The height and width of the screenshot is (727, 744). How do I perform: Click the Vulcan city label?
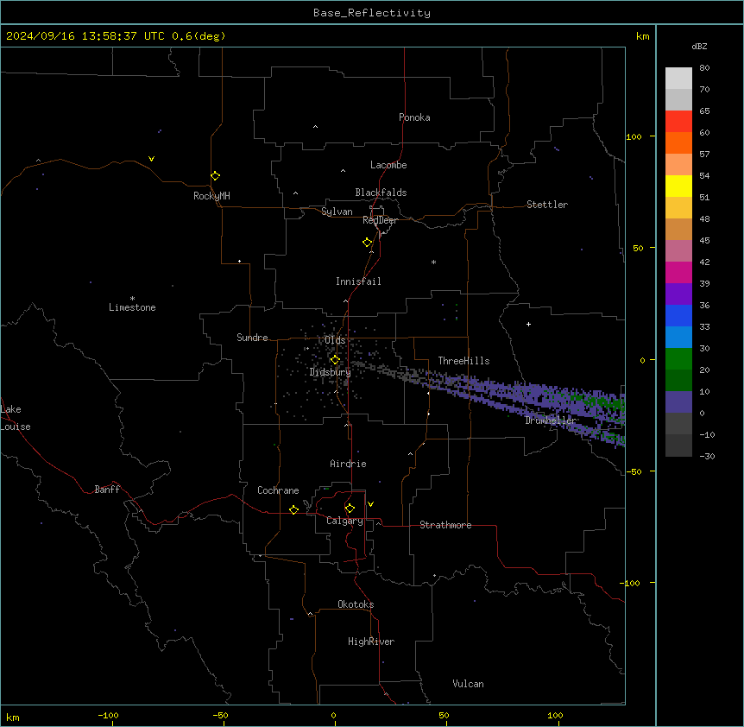point(468,684)
